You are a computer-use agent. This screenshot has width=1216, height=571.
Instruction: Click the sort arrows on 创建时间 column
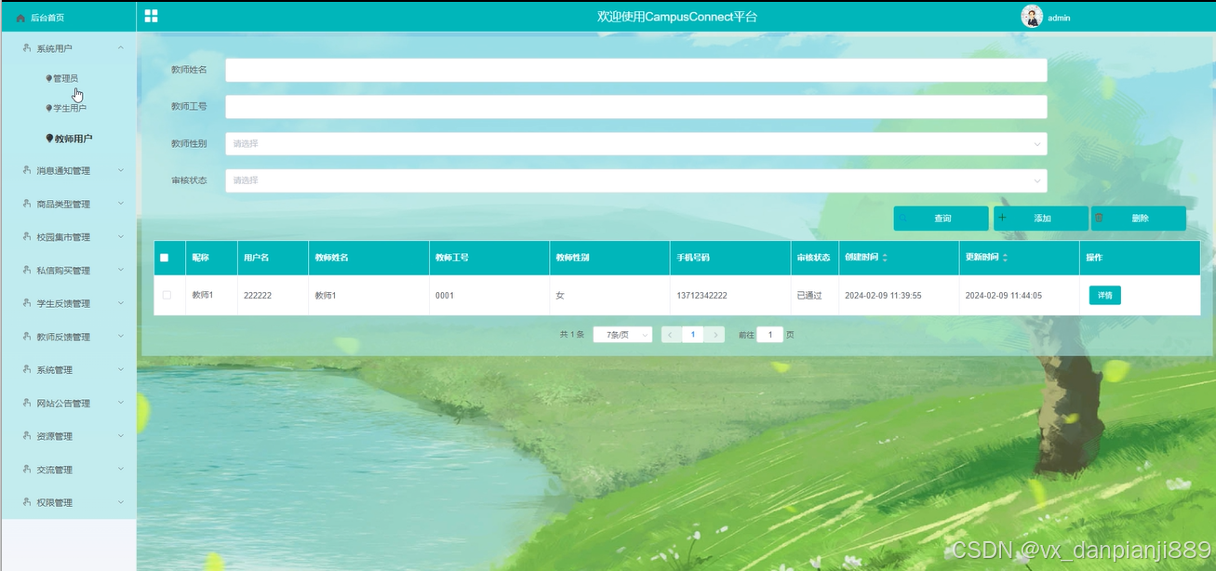point(885,258)
